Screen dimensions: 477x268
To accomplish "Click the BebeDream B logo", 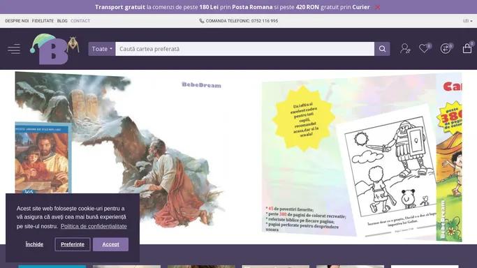I will (54, 49).
